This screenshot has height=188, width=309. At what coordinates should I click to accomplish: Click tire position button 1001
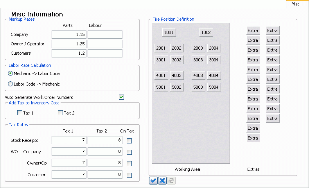tap(169, 32)
